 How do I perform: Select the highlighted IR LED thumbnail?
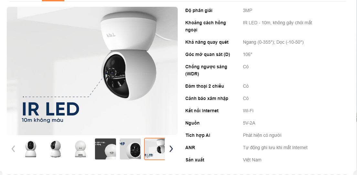tap(154, 149)
